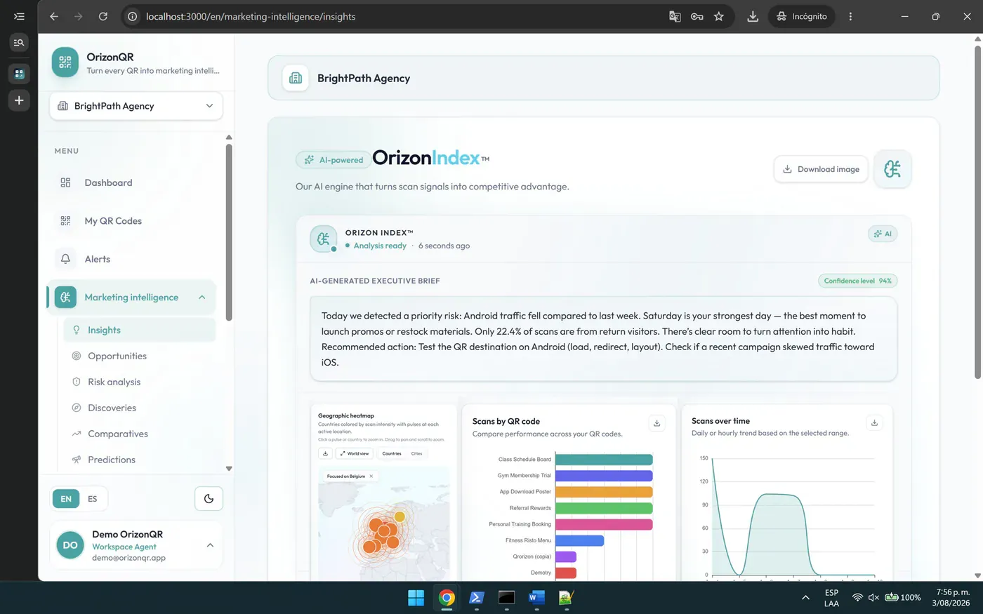Click the brain icon next to Download image
Image resolution: width=983 pixels, height=614 pixels.
892,169
